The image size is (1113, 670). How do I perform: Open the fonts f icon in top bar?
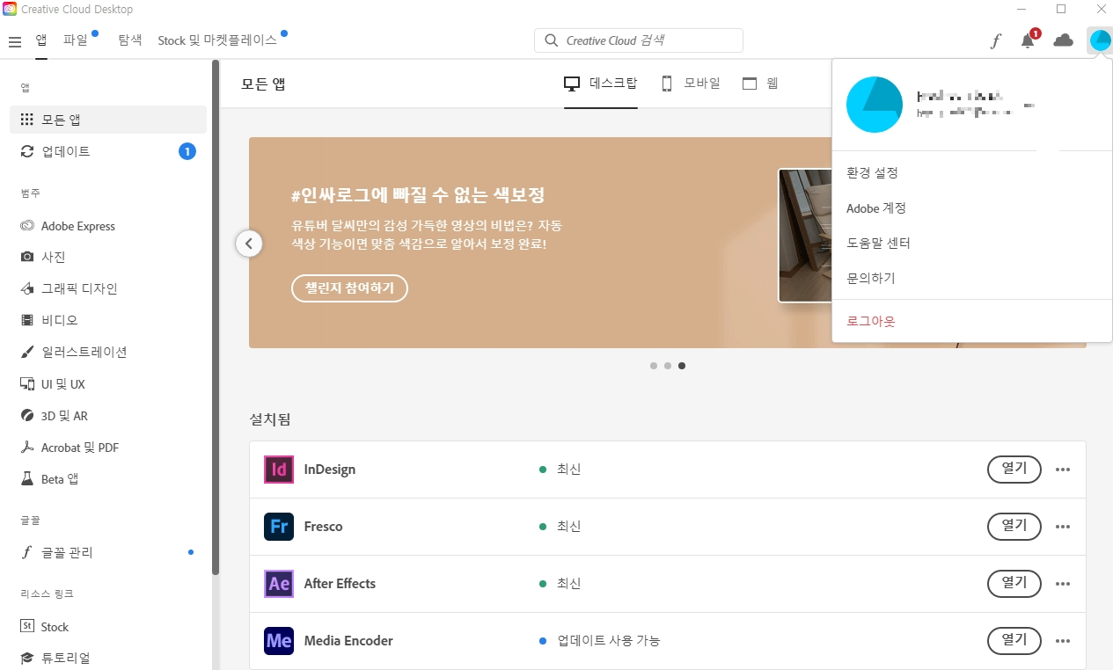pyautogui.click(x=995, y=40)
